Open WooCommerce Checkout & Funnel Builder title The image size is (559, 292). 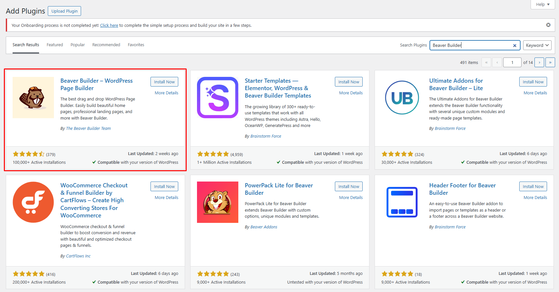point(94,200)
